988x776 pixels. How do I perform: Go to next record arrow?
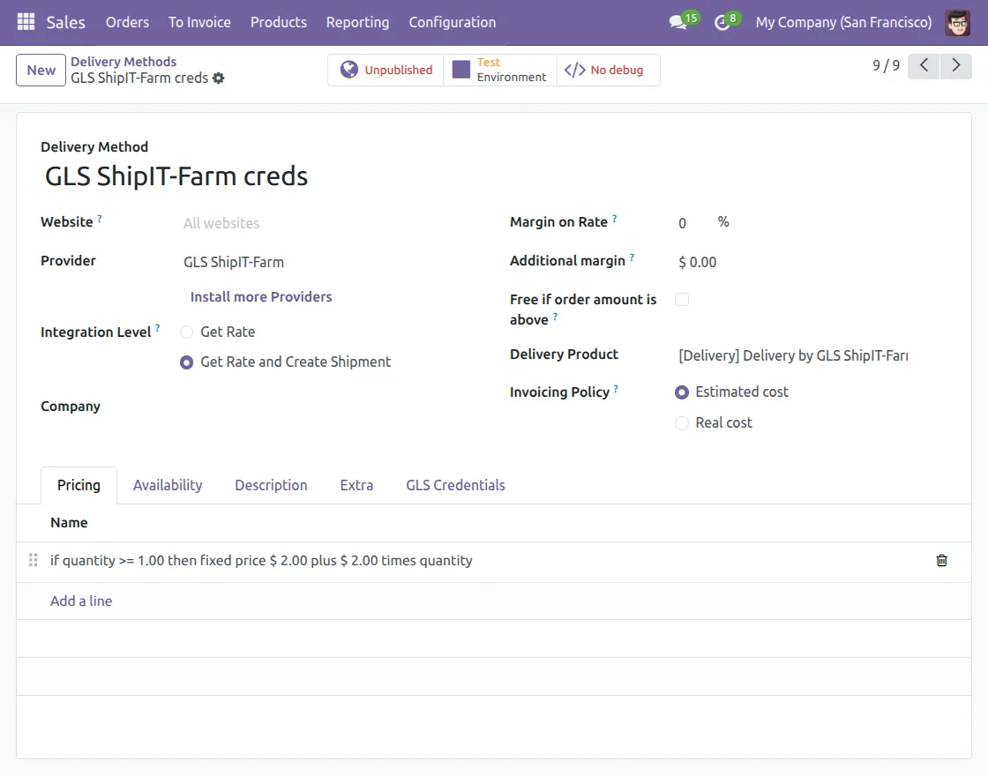click(956, 65)
